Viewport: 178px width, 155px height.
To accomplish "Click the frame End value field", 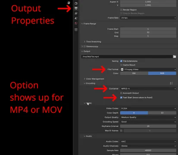I will [148, 32].
